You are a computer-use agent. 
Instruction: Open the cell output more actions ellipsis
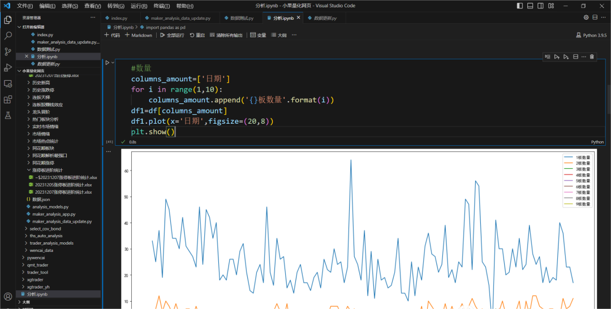(109, 151)
